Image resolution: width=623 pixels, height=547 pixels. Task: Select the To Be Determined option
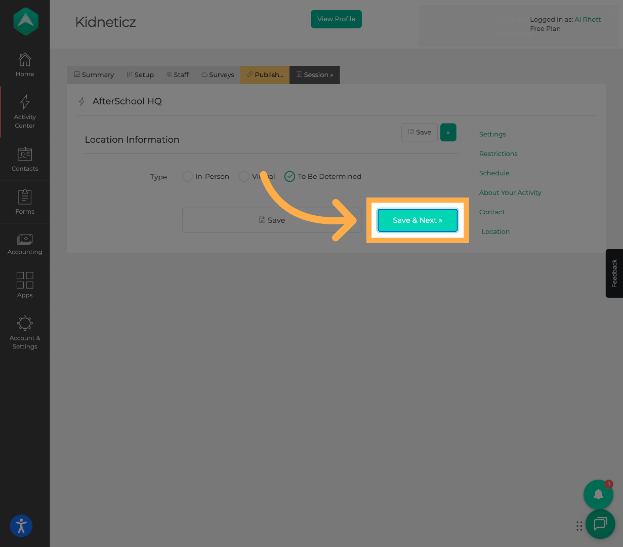click(289, 176)
